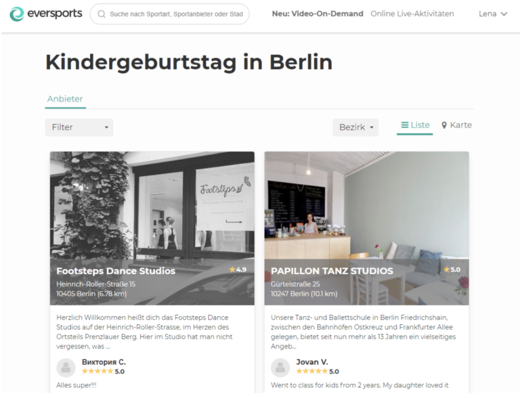Switch to Karte map view
This screenshot has height=398, width=520.
click(456, 125)
